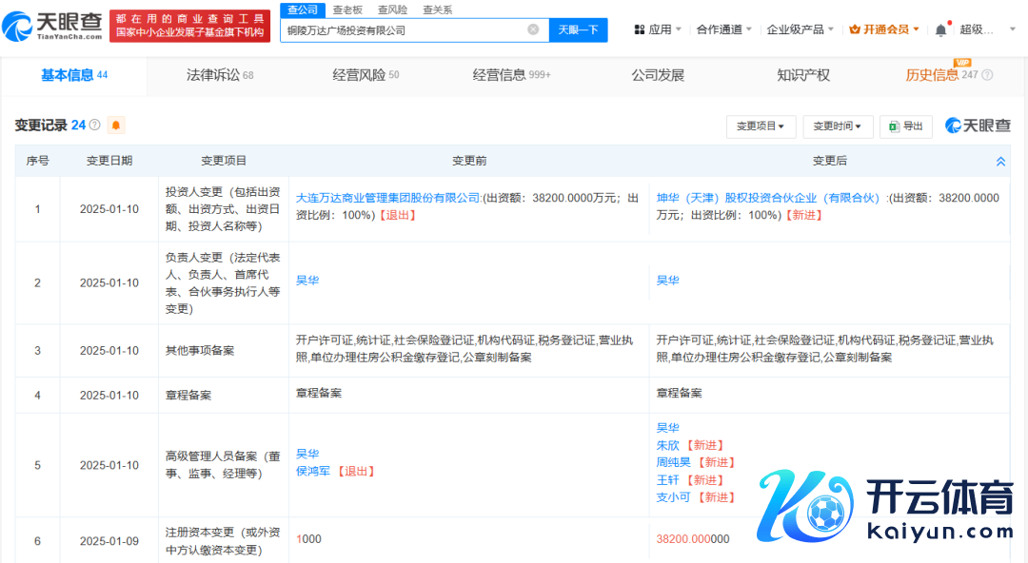This screenshot has width=1028, height=563.
Task: Expand the 企业级产品 dropdown
Action: point(801,29)
